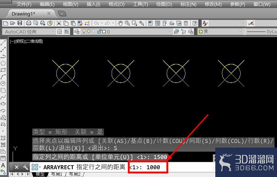Cut with the scissors icon
The image size is (277, 177).
tap(59, 23)
